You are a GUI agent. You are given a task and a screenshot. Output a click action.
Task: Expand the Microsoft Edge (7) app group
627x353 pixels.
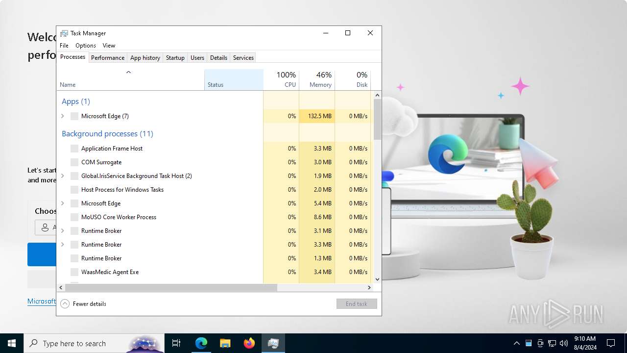coord(63,116)
